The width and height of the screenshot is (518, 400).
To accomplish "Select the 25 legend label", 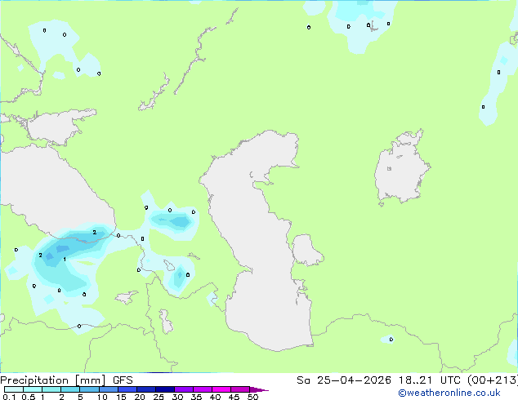I will click(159, 397).
